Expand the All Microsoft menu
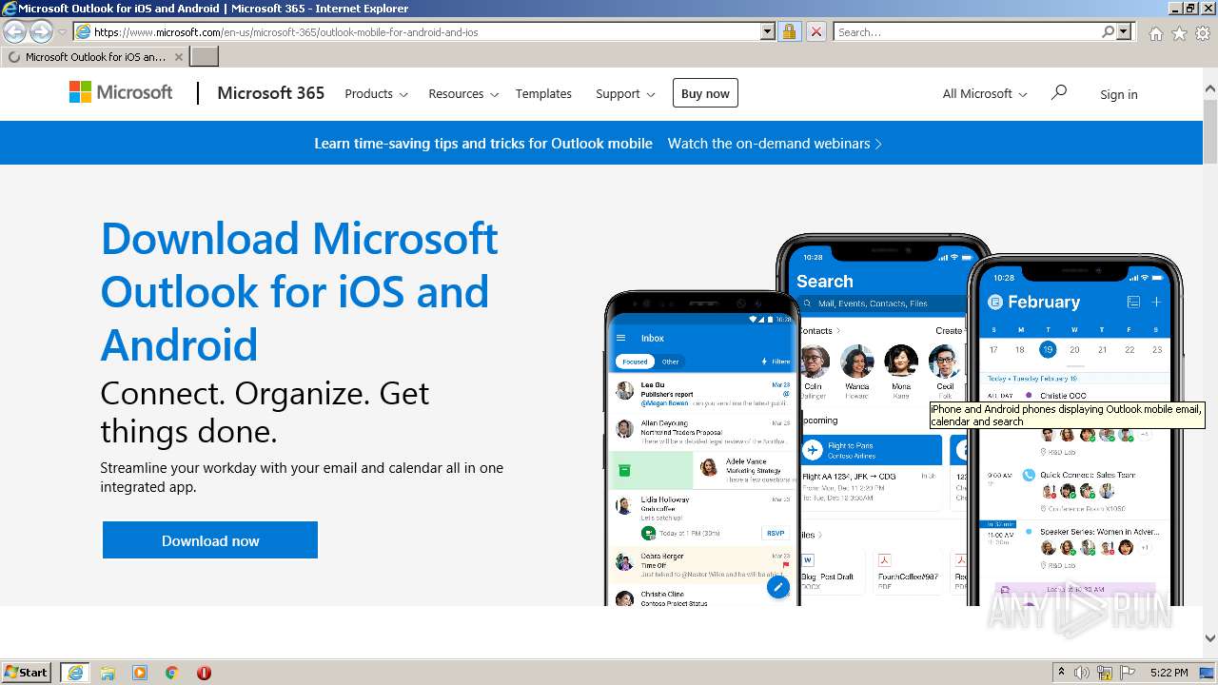 pos(985,94)
